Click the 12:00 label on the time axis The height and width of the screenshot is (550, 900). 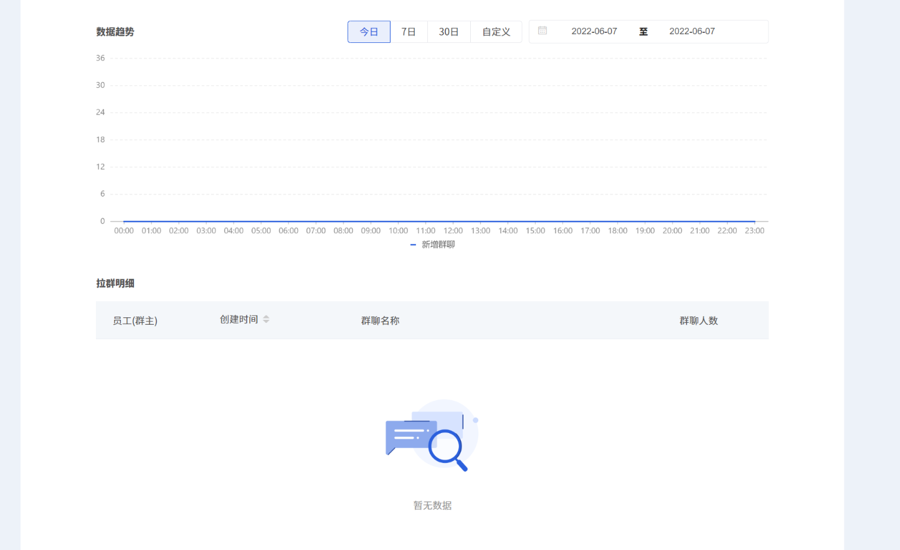tap(453, 231)
